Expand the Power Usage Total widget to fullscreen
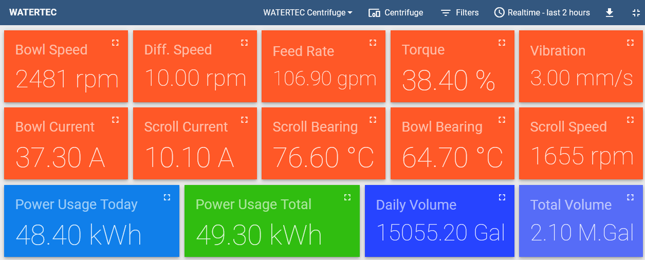The width and height of the screenshot is (645, 260). [x=347, y=197]
